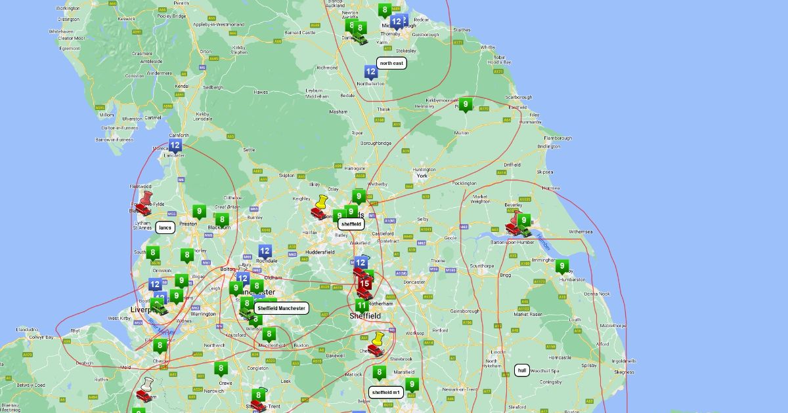The width and height of the screenshot is (788, 413).
Task: Select green 8 marker above Crewe
Action: [x=221, y=368]
